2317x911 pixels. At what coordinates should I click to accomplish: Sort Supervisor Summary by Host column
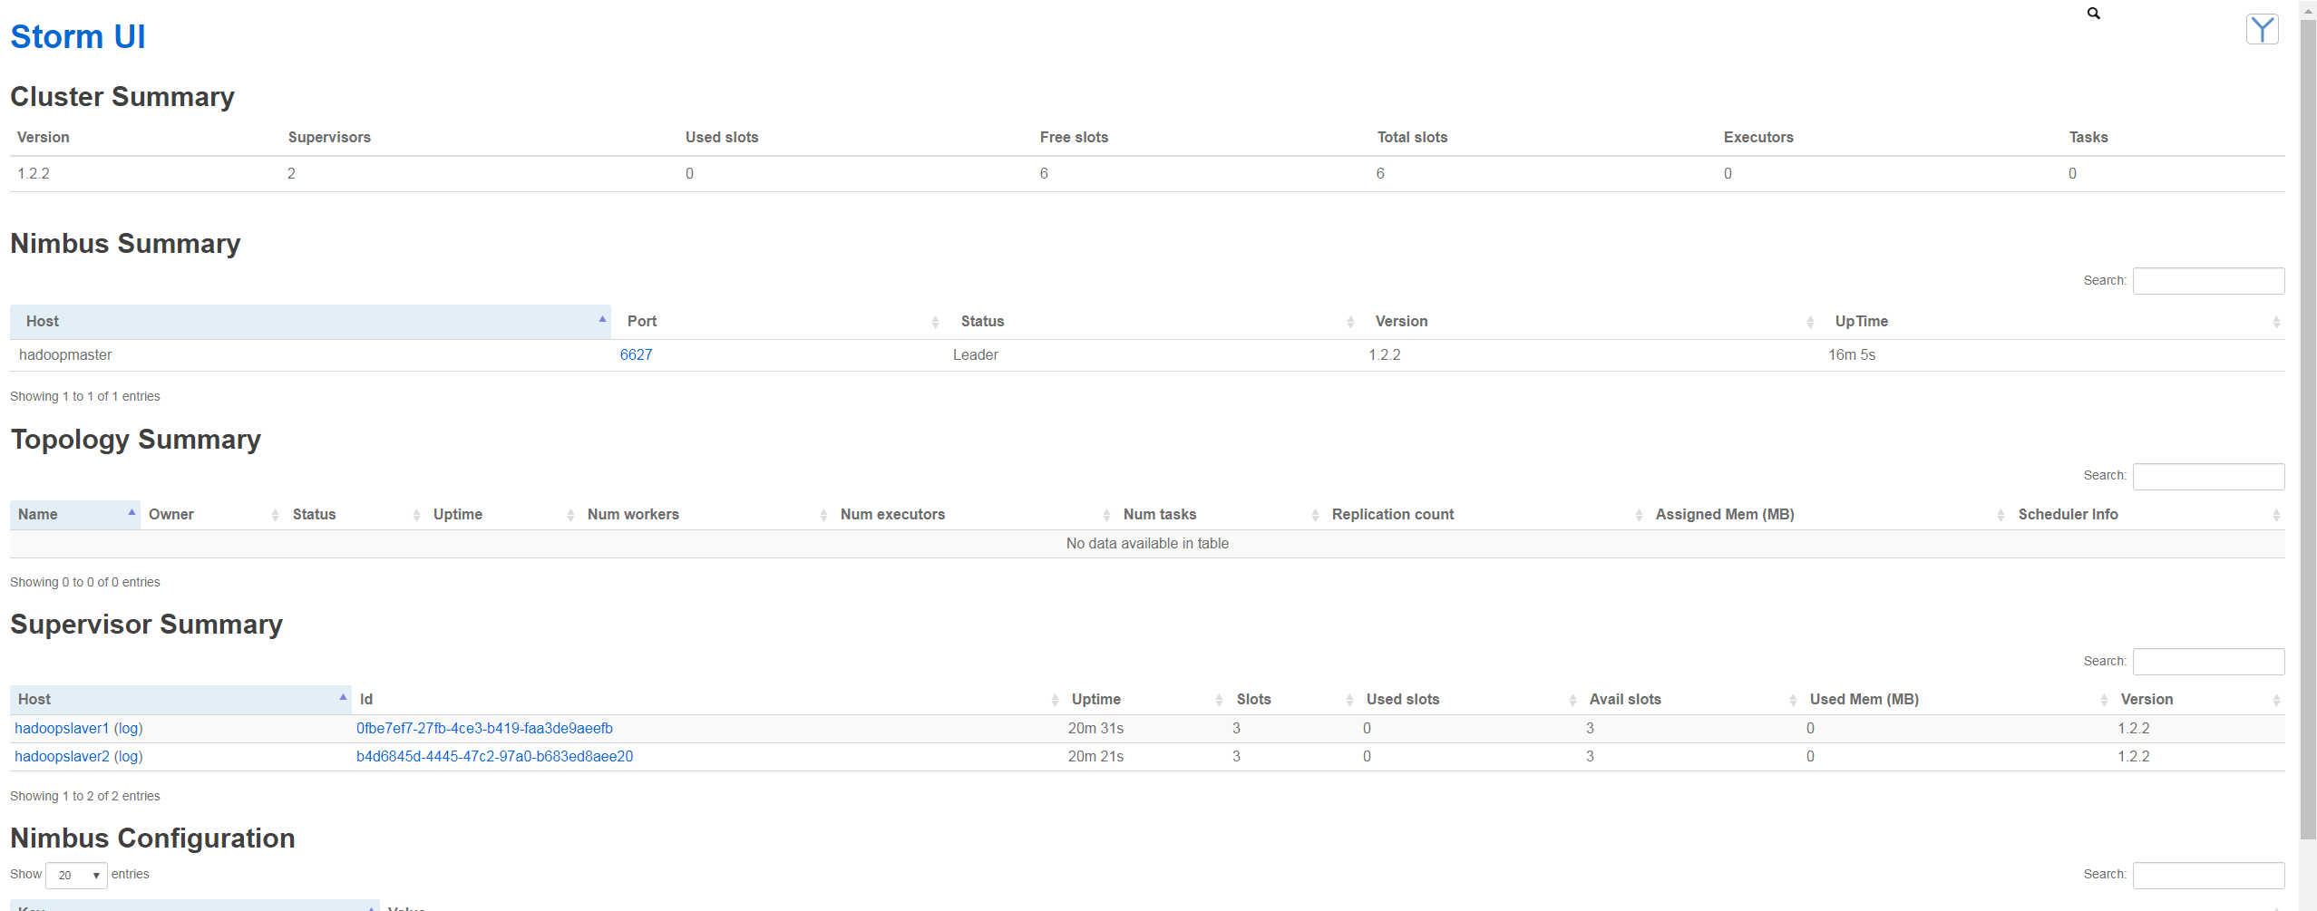click(x=180, y=700)
